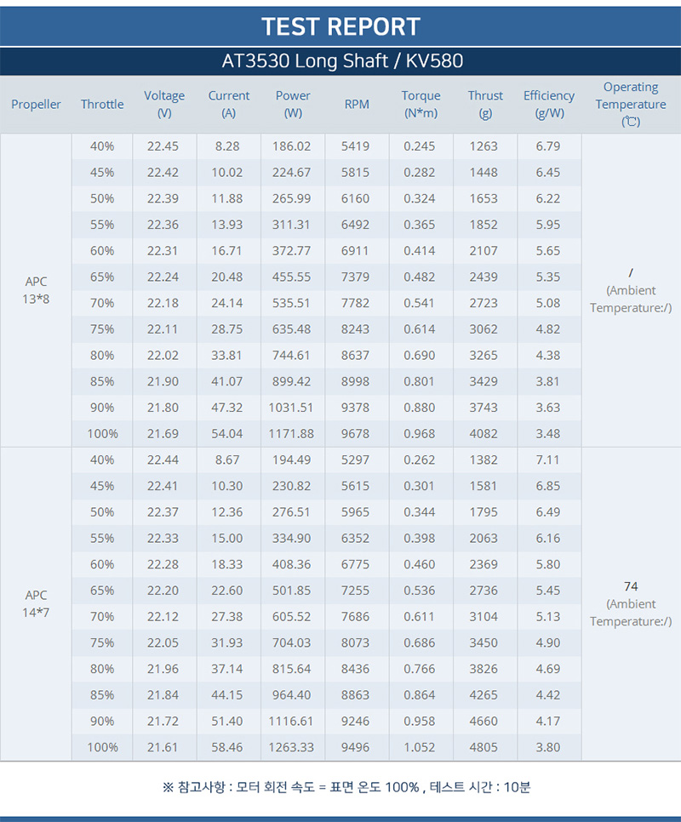Select the Efficiency (g/W) column header
The height and width of the screenshot is (822, 681).
click(549, 105)
